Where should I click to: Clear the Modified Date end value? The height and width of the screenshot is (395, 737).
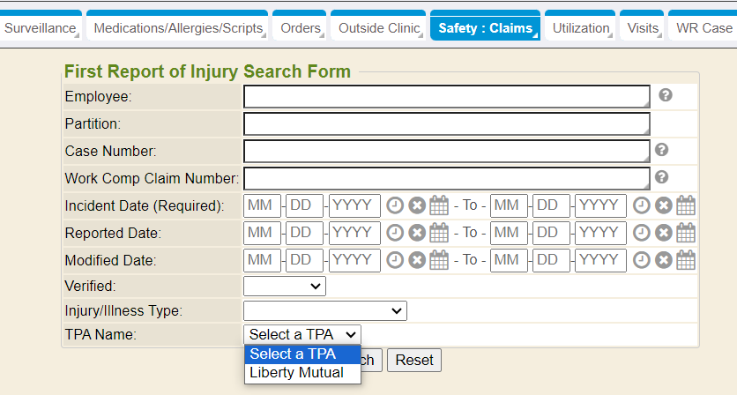[664, 261]
